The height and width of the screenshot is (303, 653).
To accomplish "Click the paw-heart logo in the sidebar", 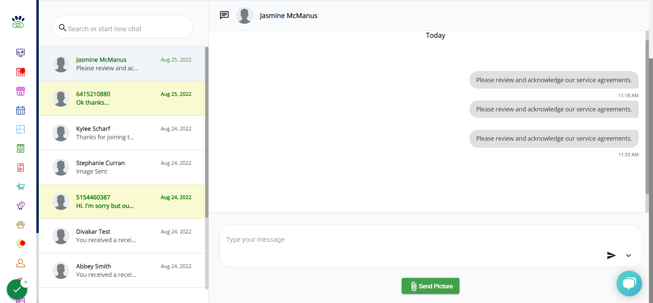I will click(x=18, y=22).
